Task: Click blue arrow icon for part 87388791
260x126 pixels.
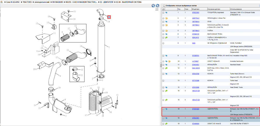Action: (x=166, y=56)
